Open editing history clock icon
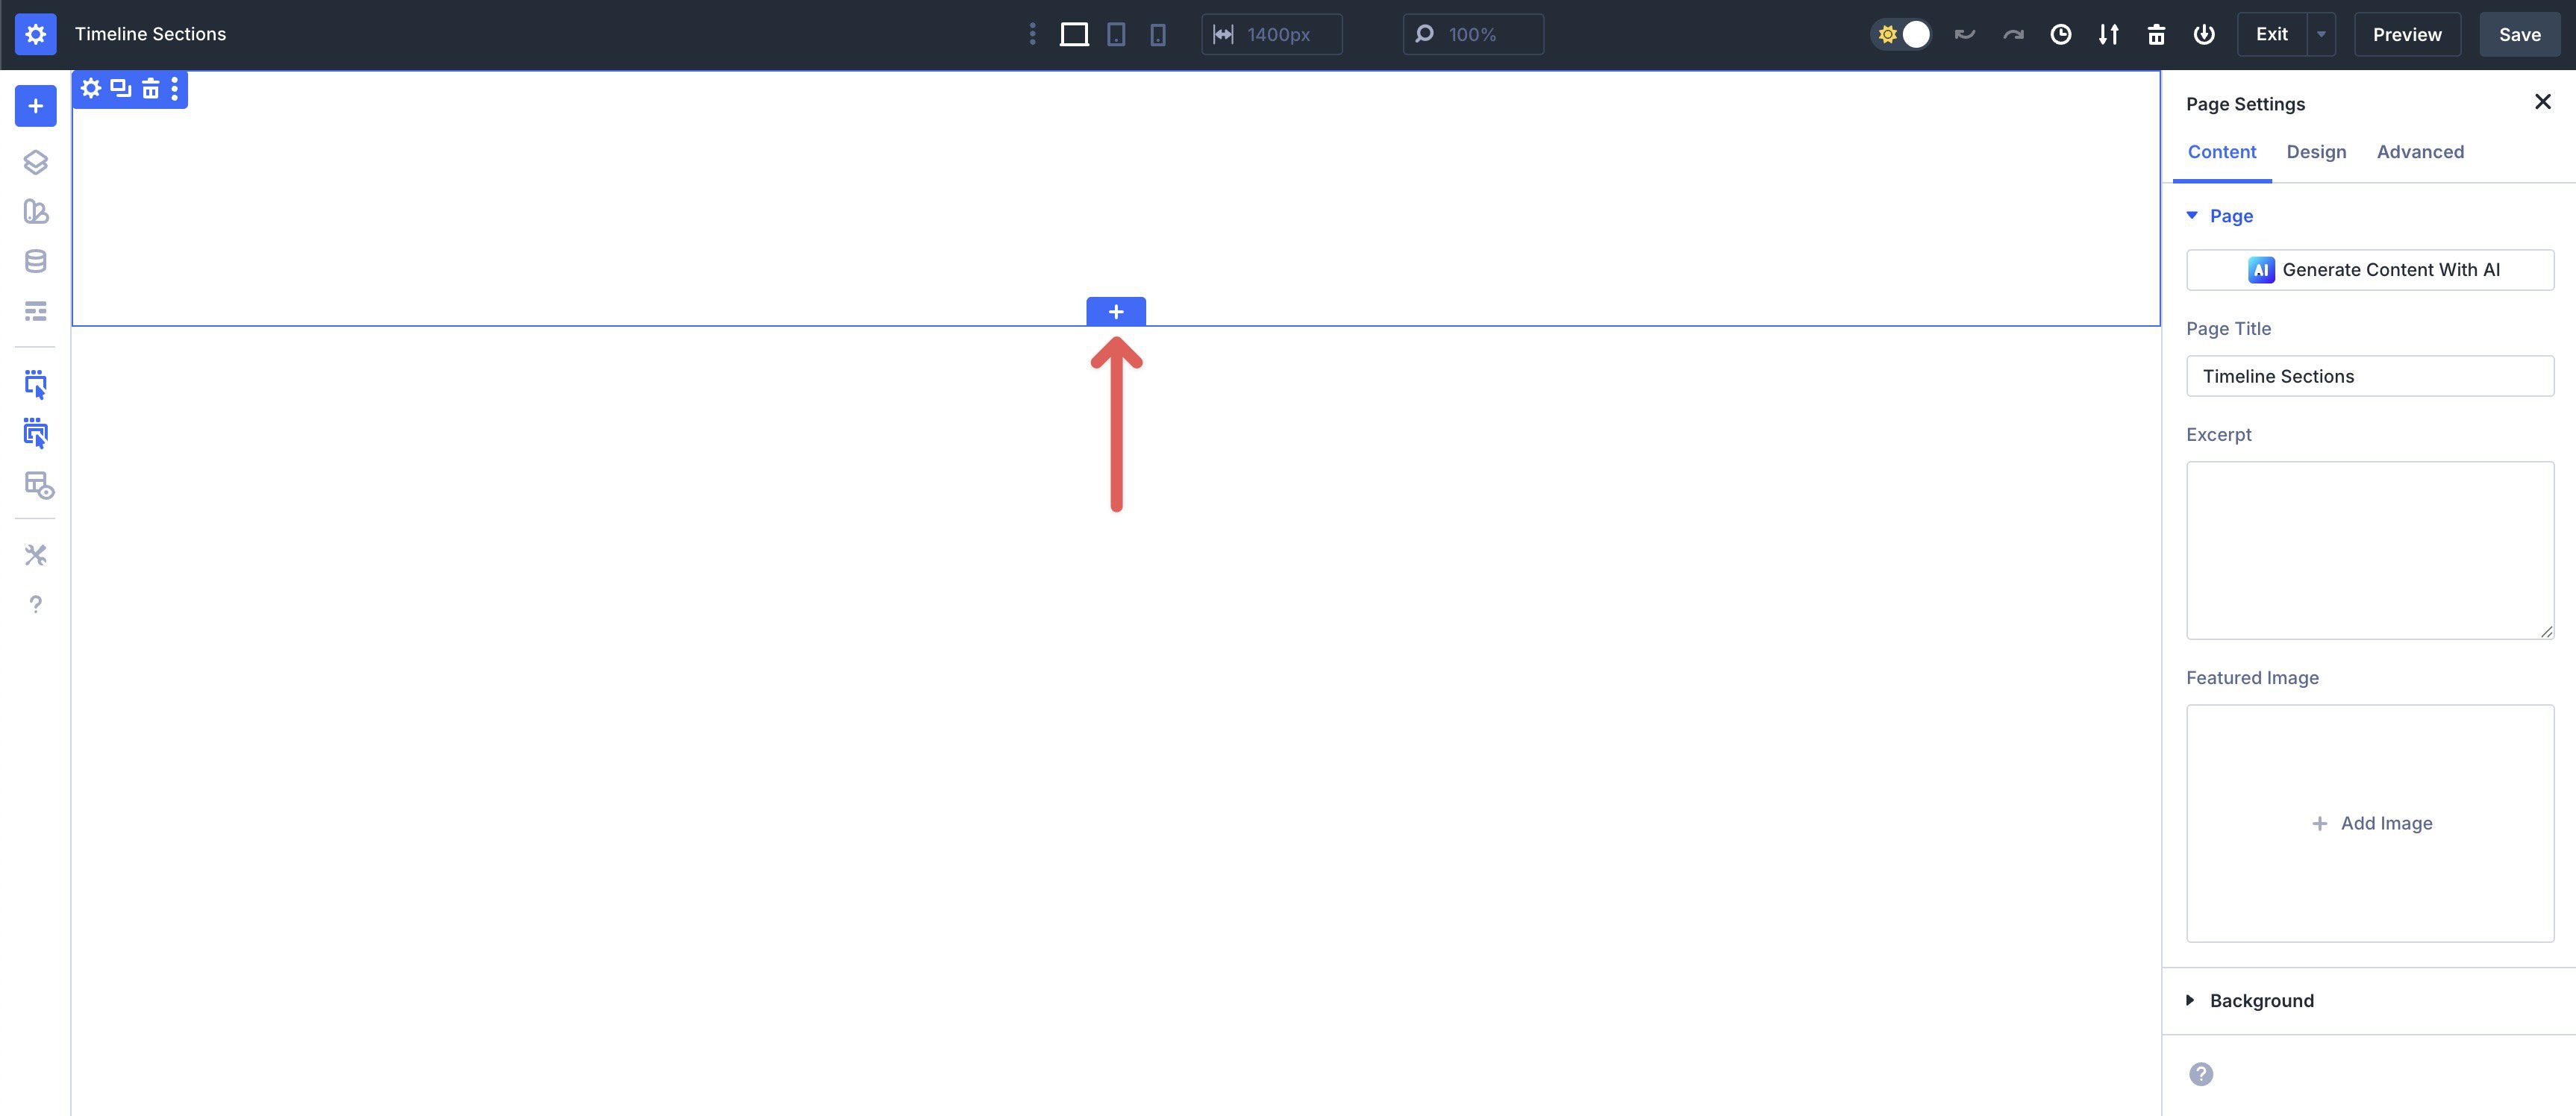The image size is (2576, 1116). click(x=2060, y=35)
